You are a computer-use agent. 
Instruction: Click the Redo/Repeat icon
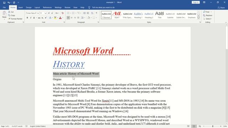coord(14,2)
